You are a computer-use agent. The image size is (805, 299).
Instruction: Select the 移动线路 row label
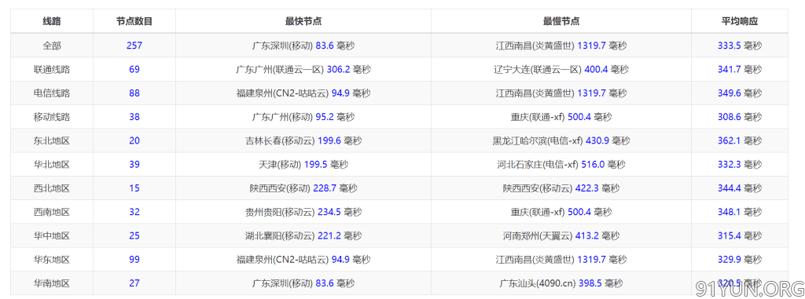[x=52, y=117]
